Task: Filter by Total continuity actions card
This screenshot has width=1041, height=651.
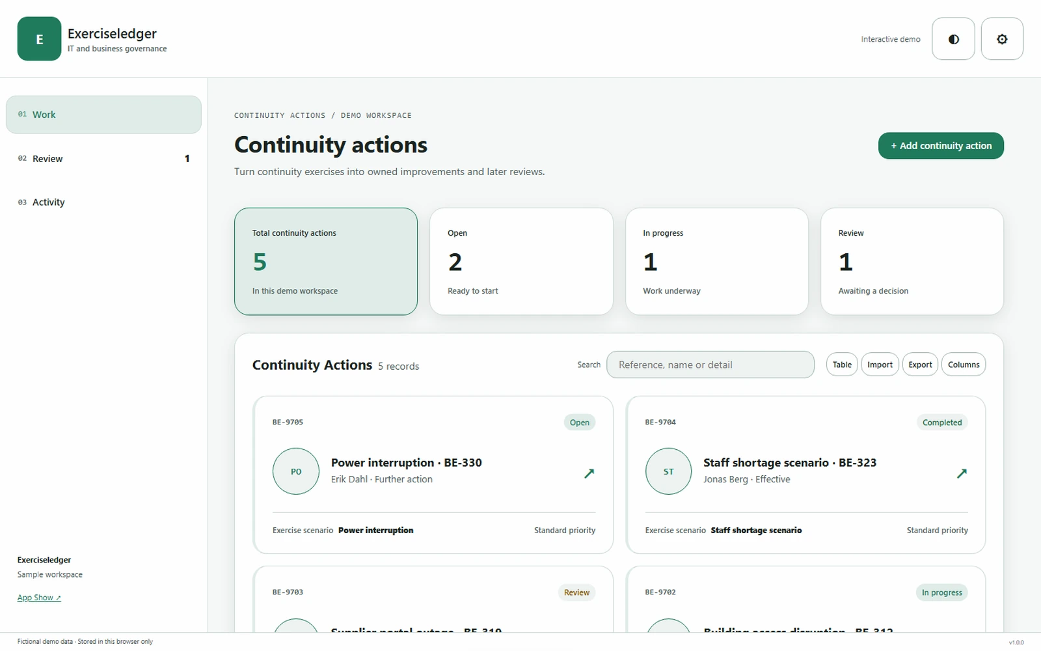Action: [x=326, y=262]
